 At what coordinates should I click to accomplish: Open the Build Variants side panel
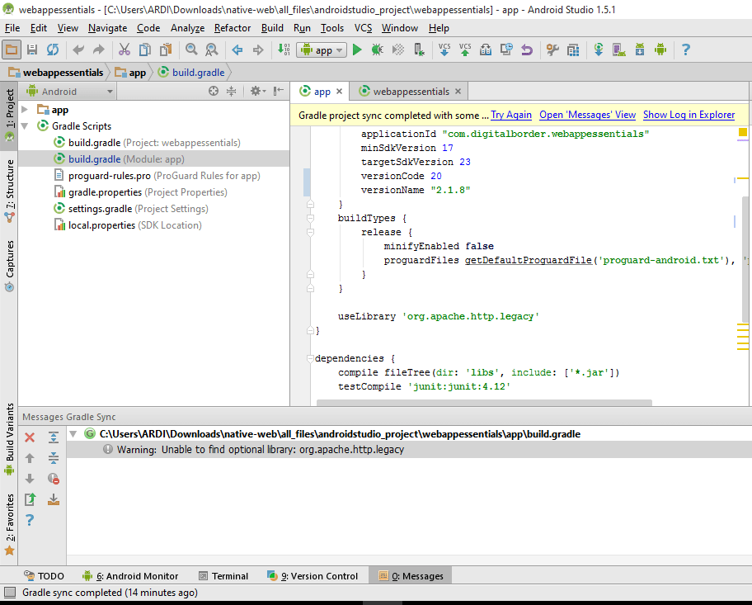point(10,439)
